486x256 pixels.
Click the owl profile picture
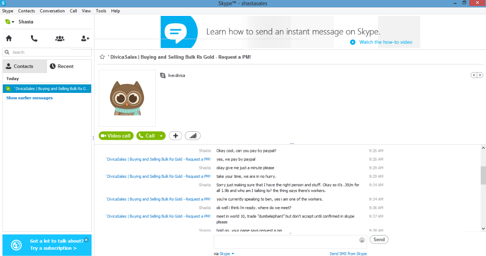[127, 98]
